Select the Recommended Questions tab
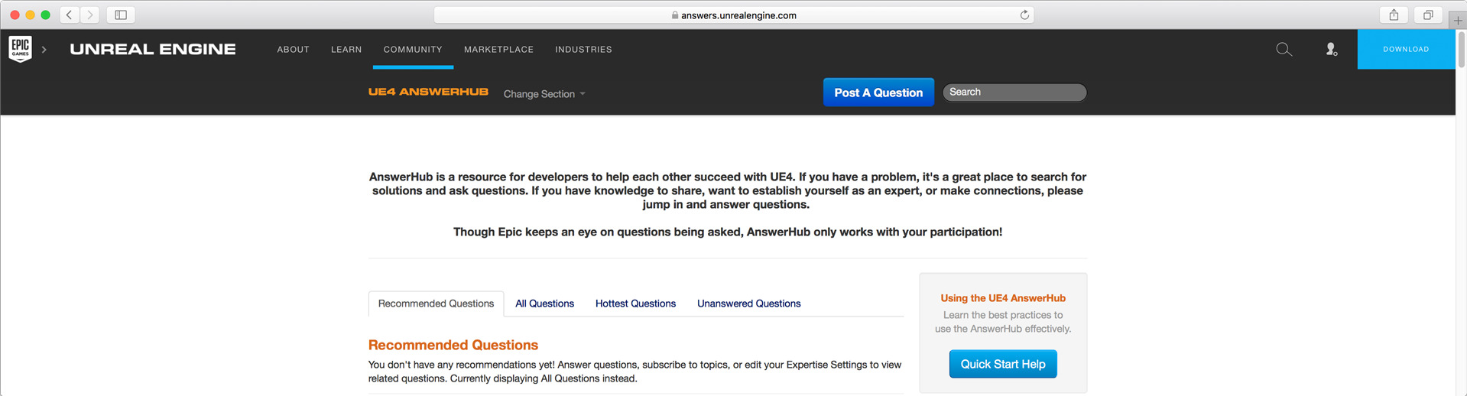This screenshot has width=1467, height=396. (x=436, y=303)
